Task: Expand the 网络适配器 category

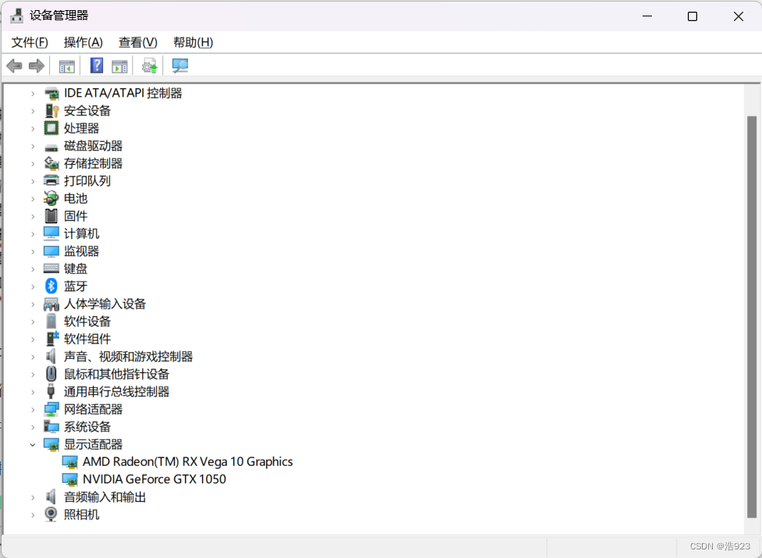Action: pos(31,409)
